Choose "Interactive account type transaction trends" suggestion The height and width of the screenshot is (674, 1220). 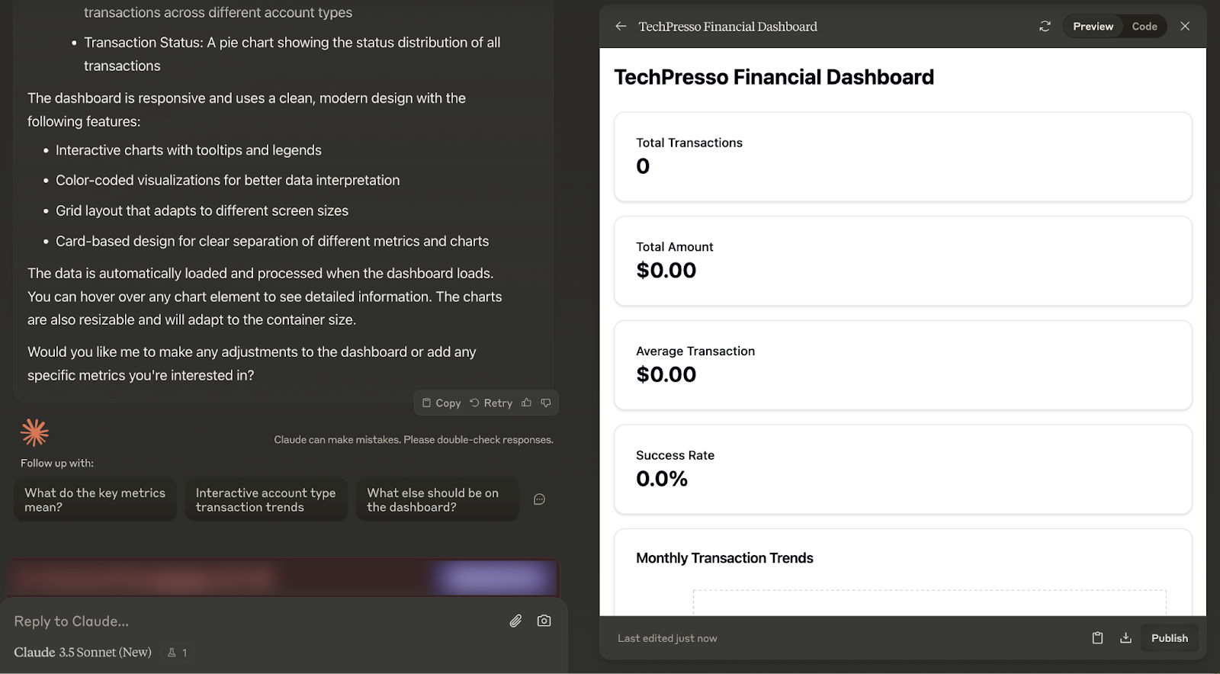tap(266, 500)
